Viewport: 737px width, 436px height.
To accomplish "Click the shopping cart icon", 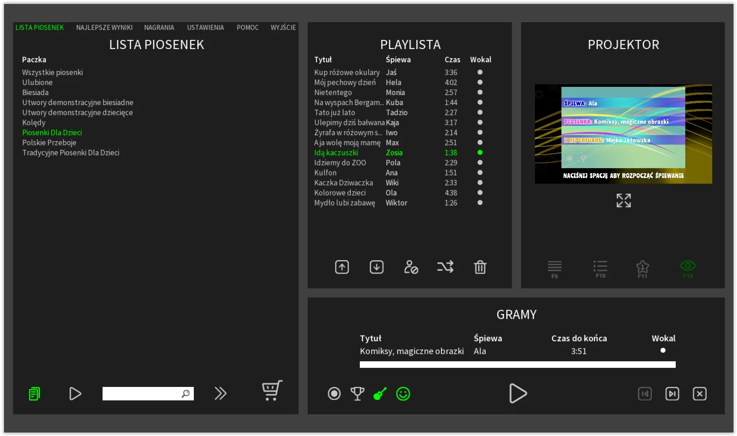I will (272, 390).
